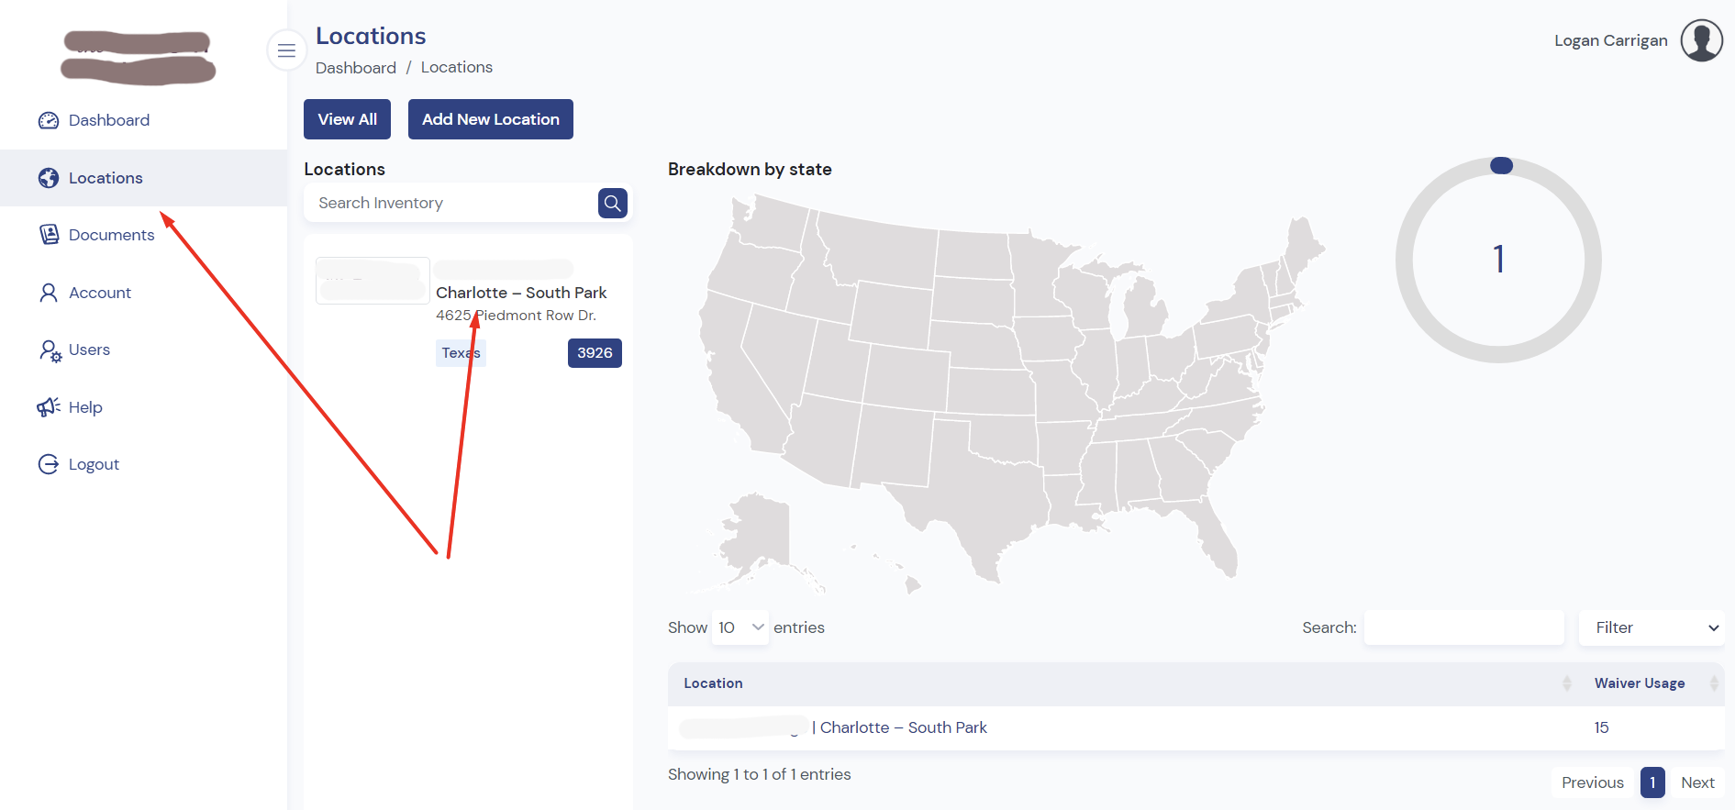Click the Help megaphone icon
This screenshot has height=810, width=1735.
click(49, 407)
